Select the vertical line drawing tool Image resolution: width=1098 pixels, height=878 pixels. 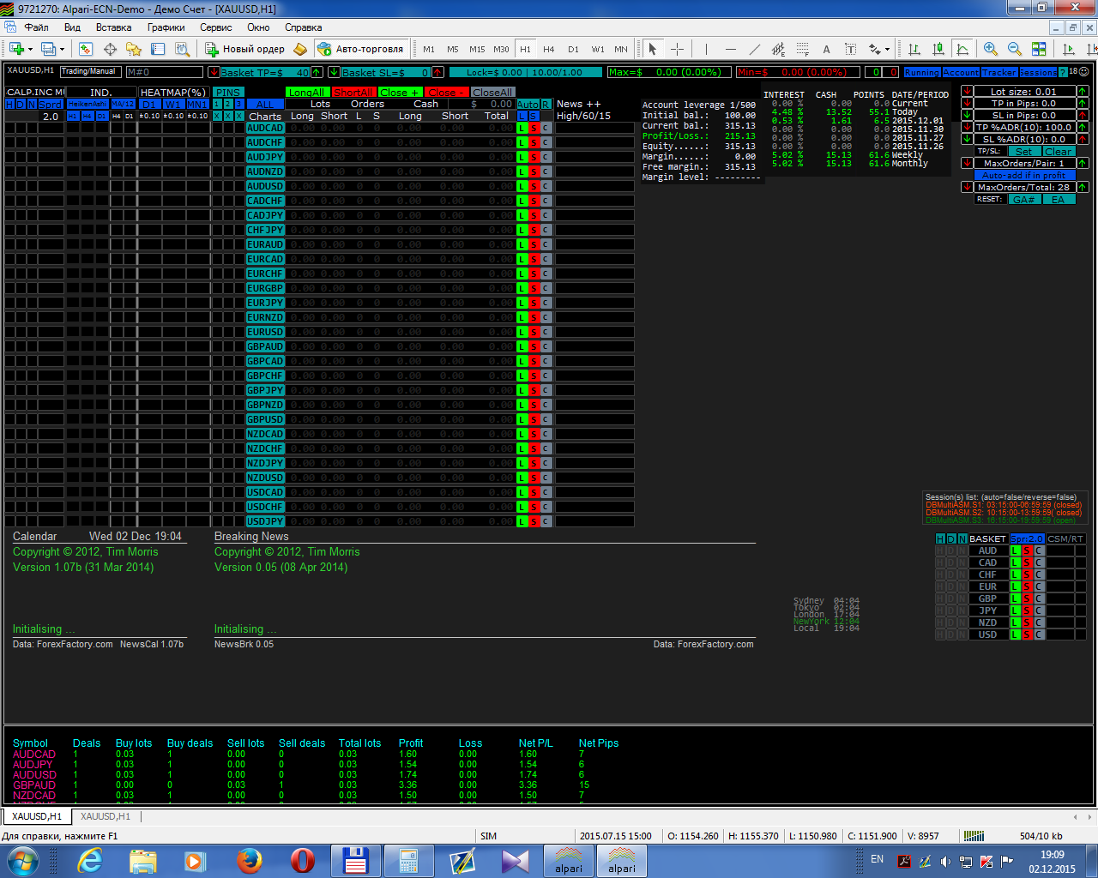pyautogui.click(x=706, y=49)
